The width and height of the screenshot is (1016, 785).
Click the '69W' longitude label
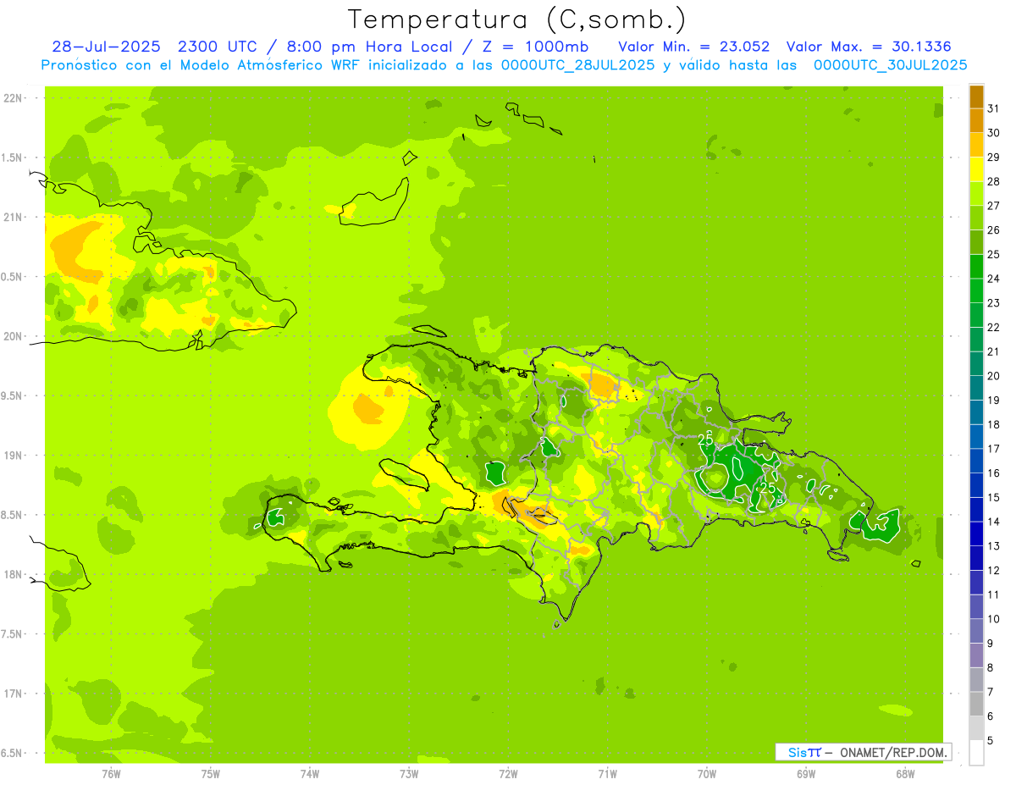click(x=806, y=774)
